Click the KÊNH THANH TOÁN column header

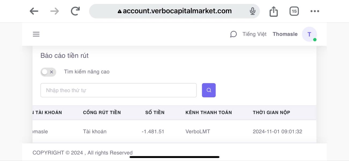(x=208, y=112)
